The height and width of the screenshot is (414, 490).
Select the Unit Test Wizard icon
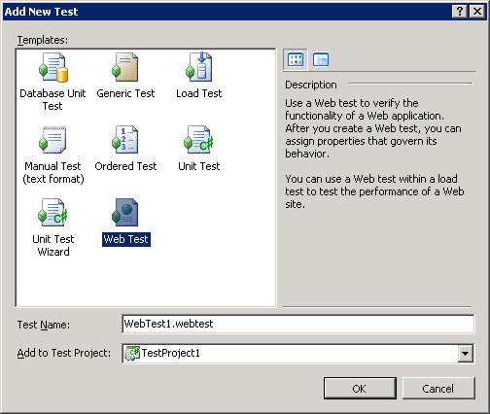[52, 213]
